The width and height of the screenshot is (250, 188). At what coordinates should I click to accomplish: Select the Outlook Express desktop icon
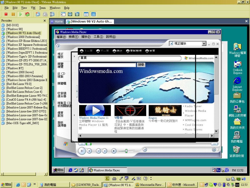pyautogui.click(x=237, y=67)
